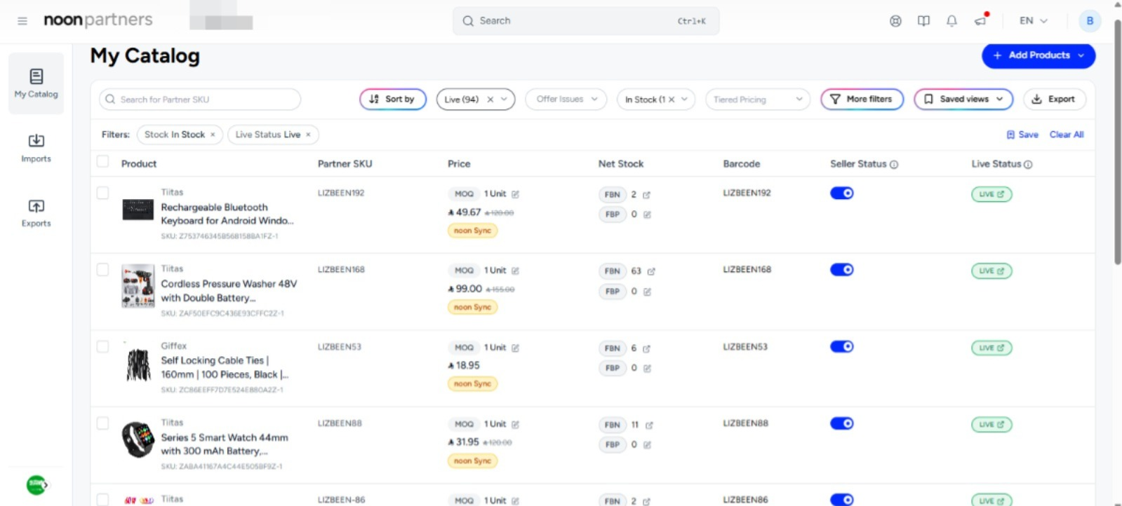Click the top Search bar

click(x=586, y=21)
